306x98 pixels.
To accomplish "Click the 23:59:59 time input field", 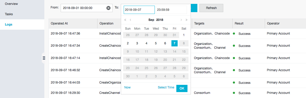I will point(171,10).
